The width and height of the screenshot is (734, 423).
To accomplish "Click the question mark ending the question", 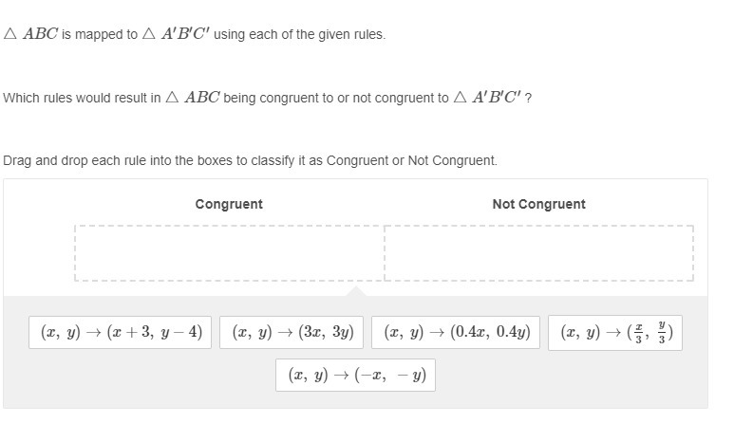I will (528, 98).
